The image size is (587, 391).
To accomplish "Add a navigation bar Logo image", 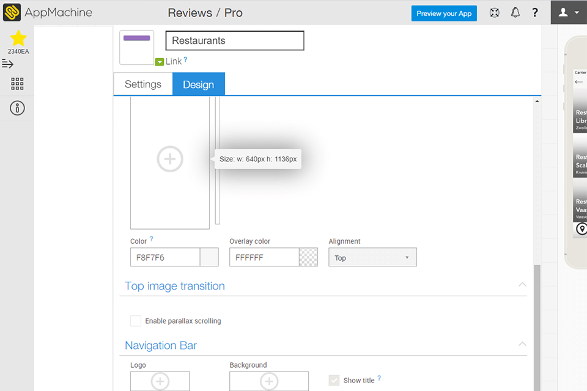I will point(160,381).
